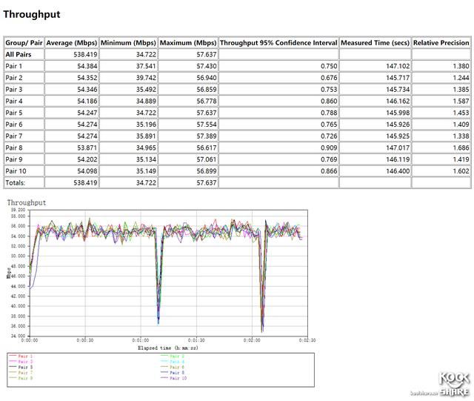The width and height of the screenshot is (474, 401).
Task: Click Pair 10 confidence interval 0.866
Action: (329, 171)
